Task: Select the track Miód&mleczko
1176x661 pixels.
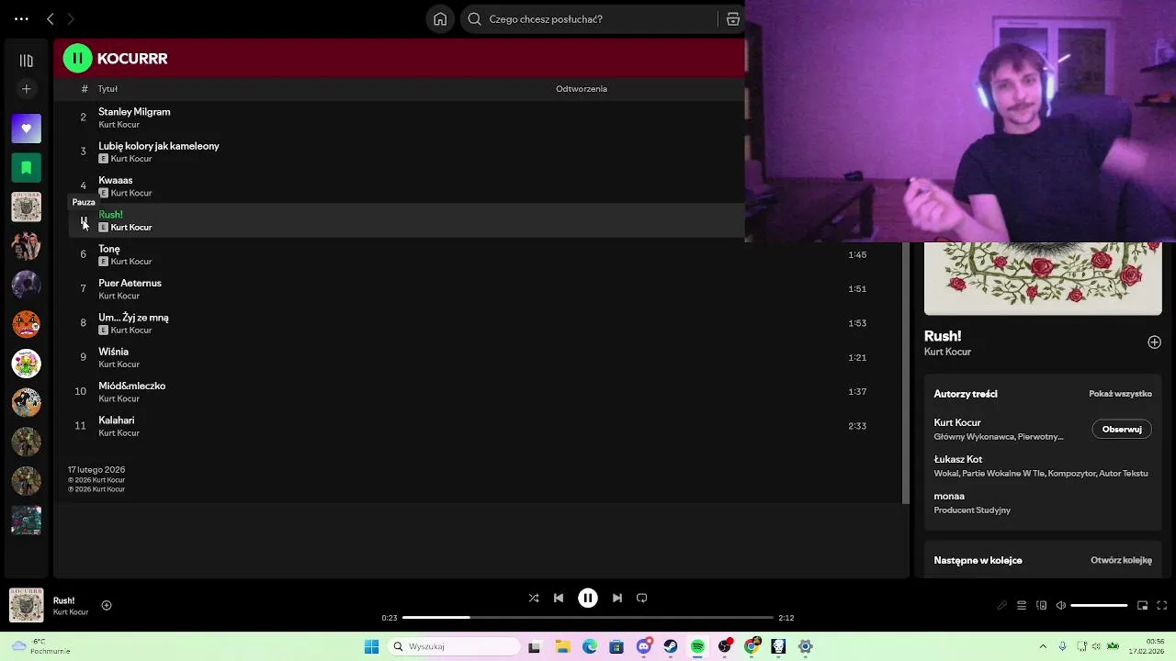Action: click(131, 386)
